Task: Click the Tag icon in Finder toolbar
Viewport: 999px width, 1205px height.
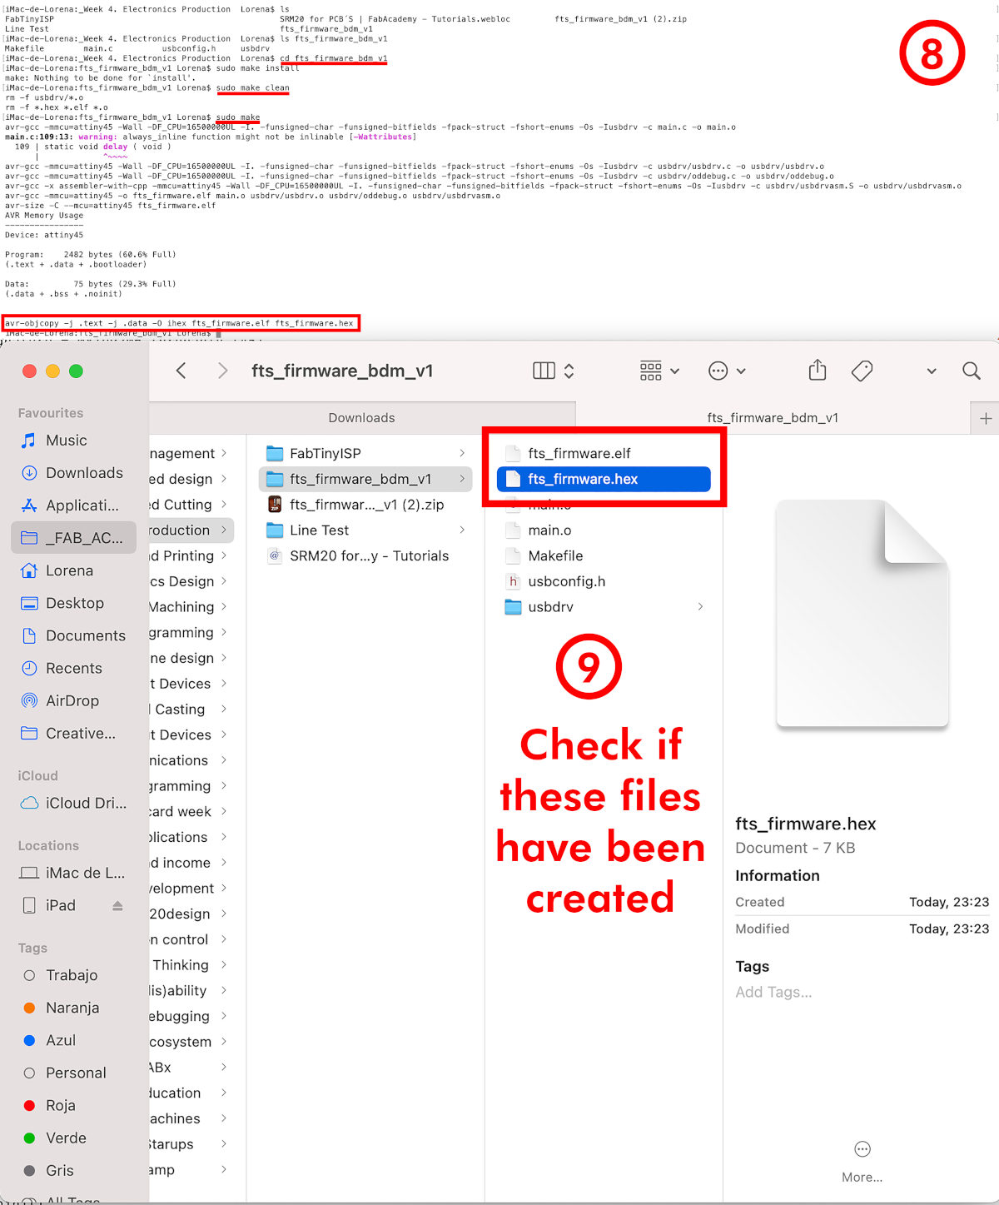Action: 862,371
